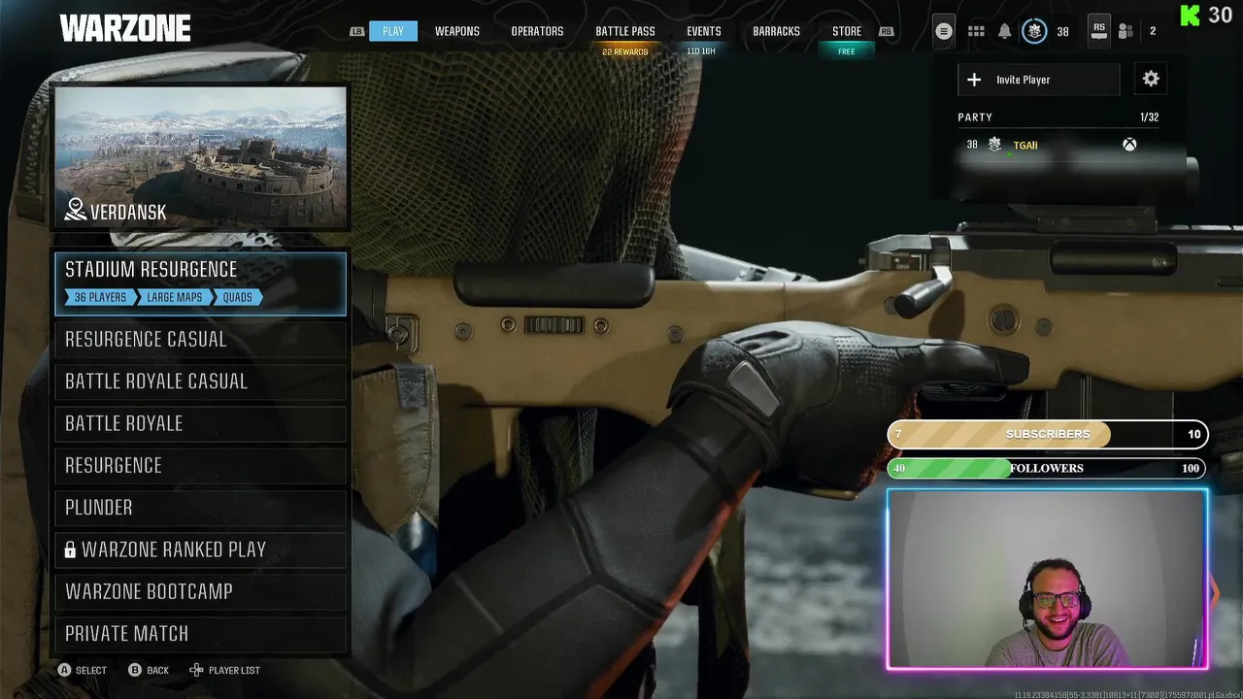Click the Verdansk map thumbnail

pyautogui.click(x=200, y=157)
